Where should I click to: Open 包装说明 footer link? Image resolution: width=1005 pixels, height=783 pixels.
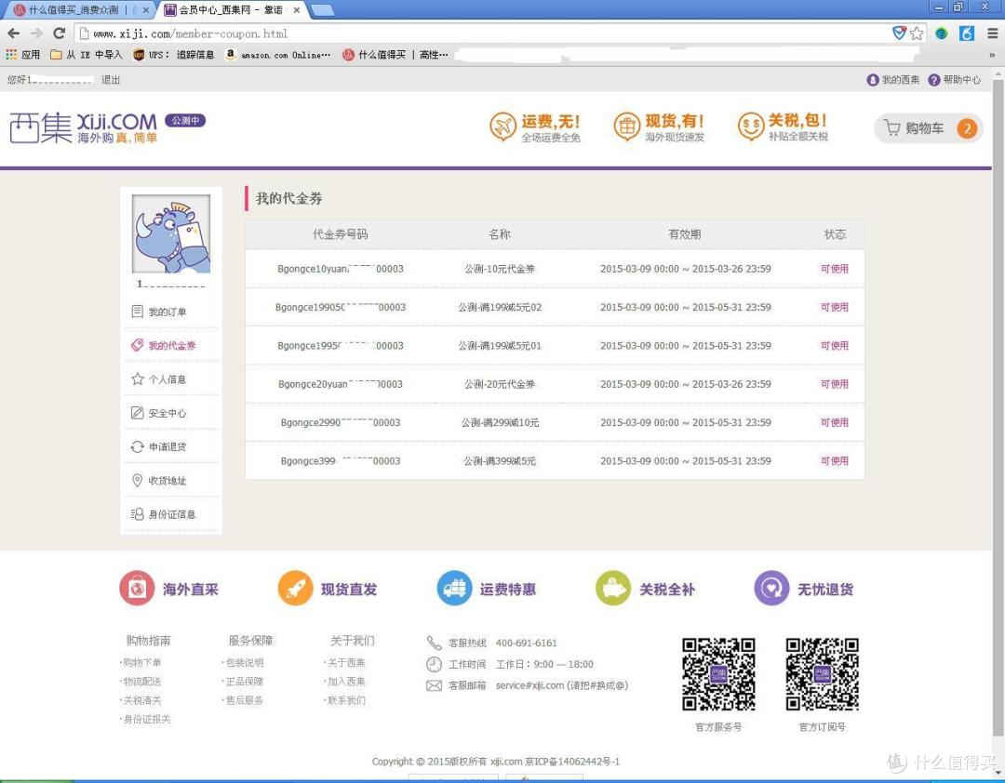point(244,662)
